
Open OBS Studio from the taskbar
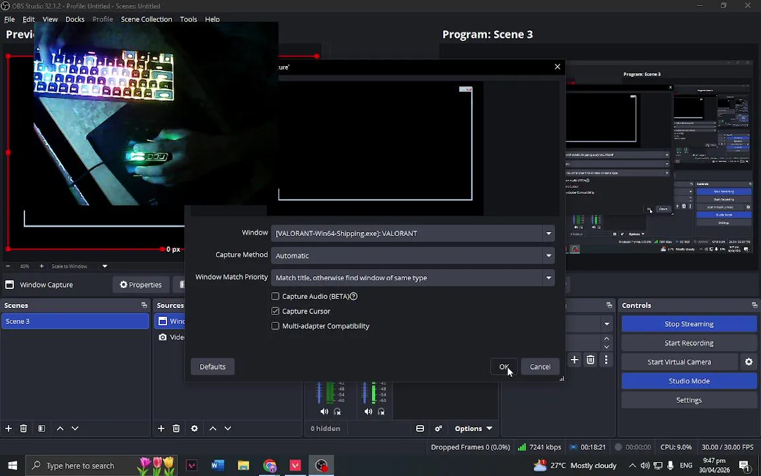coord(321,465)
